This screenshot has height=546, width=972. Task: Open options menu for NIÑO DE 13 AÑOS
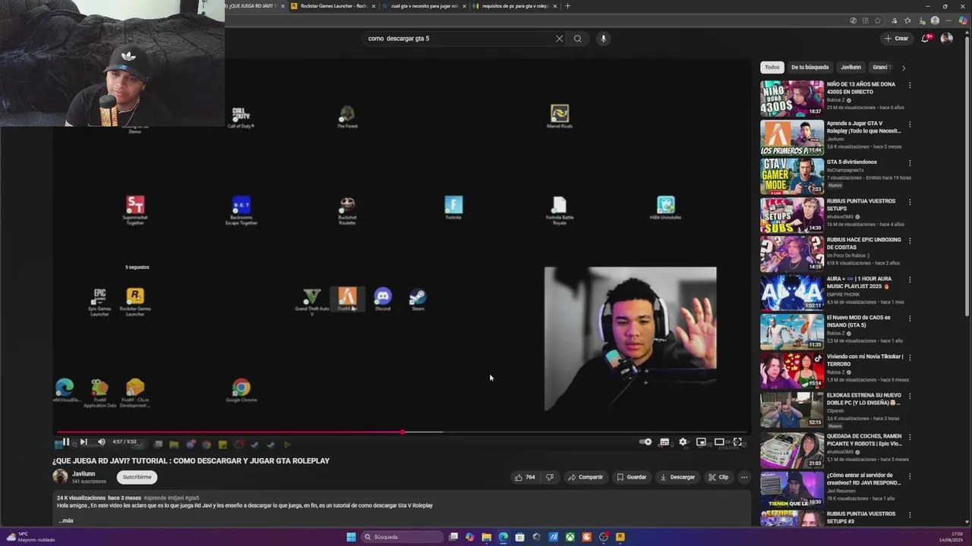tap(910, 85)
